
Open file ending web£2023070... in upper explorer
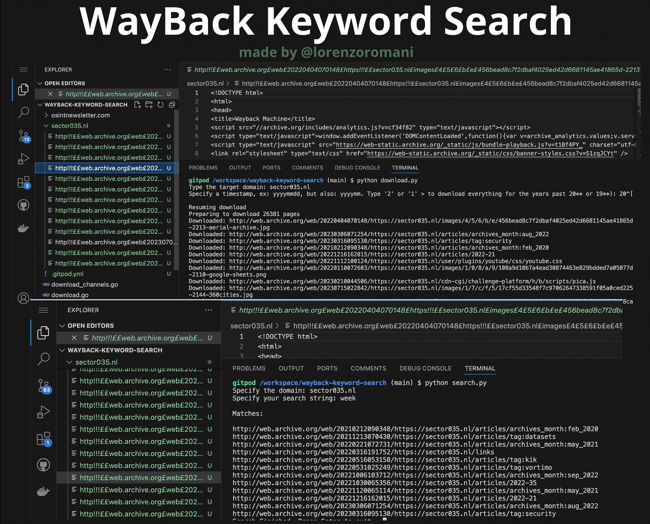pyautogui.click(x=116, y=242)
